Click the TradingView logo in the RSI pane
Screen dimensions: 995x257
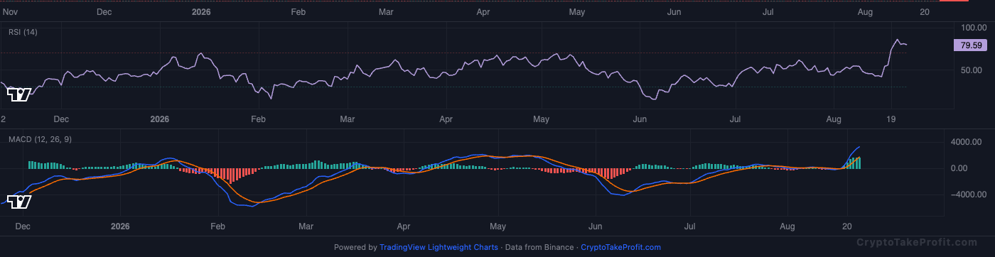[18, 94]
